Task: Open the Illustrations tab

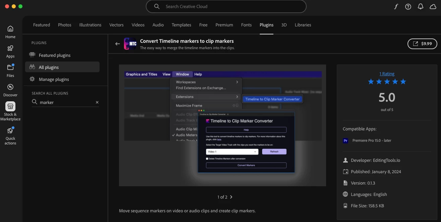Action: (x=90, y=25)
